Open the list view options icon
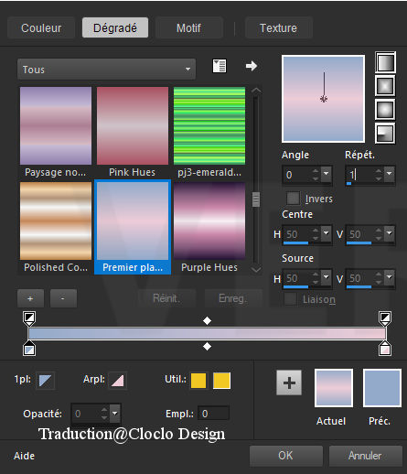The width and height of the screenshot is (407, 474). pyautogui.click(x=219, y=66)
